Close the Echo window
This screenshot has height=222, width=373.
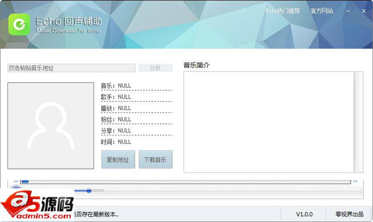click(x=364, y=11)
